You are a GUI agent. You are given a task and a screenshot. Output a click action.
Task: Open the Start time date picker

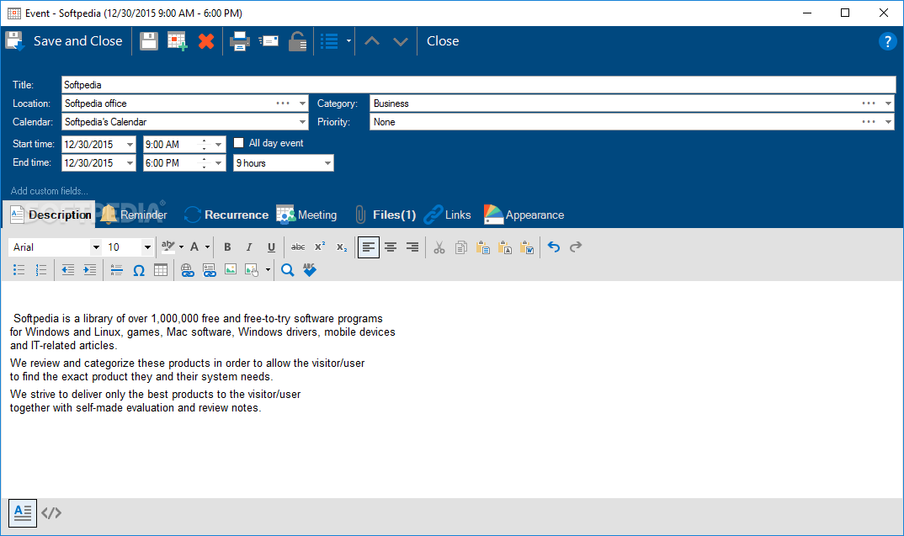click(x=130, y=145)
